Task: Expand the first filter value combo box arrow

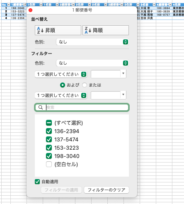Action: click(x=123, y=73)
